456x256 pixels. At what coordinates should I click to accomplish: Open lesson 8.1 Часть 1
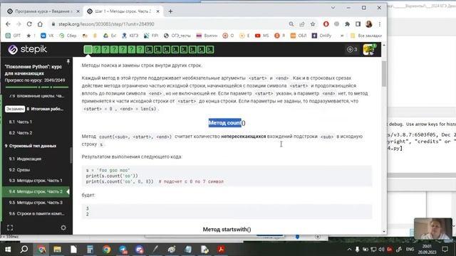[x=21, y=122]
